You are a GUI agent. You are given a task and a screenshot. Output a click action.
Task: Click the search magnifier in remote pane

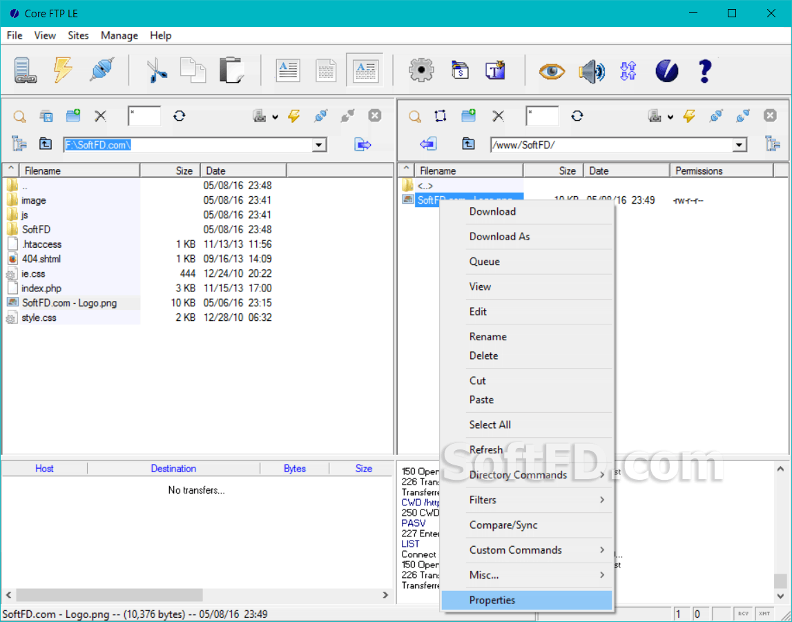[415, 117]
